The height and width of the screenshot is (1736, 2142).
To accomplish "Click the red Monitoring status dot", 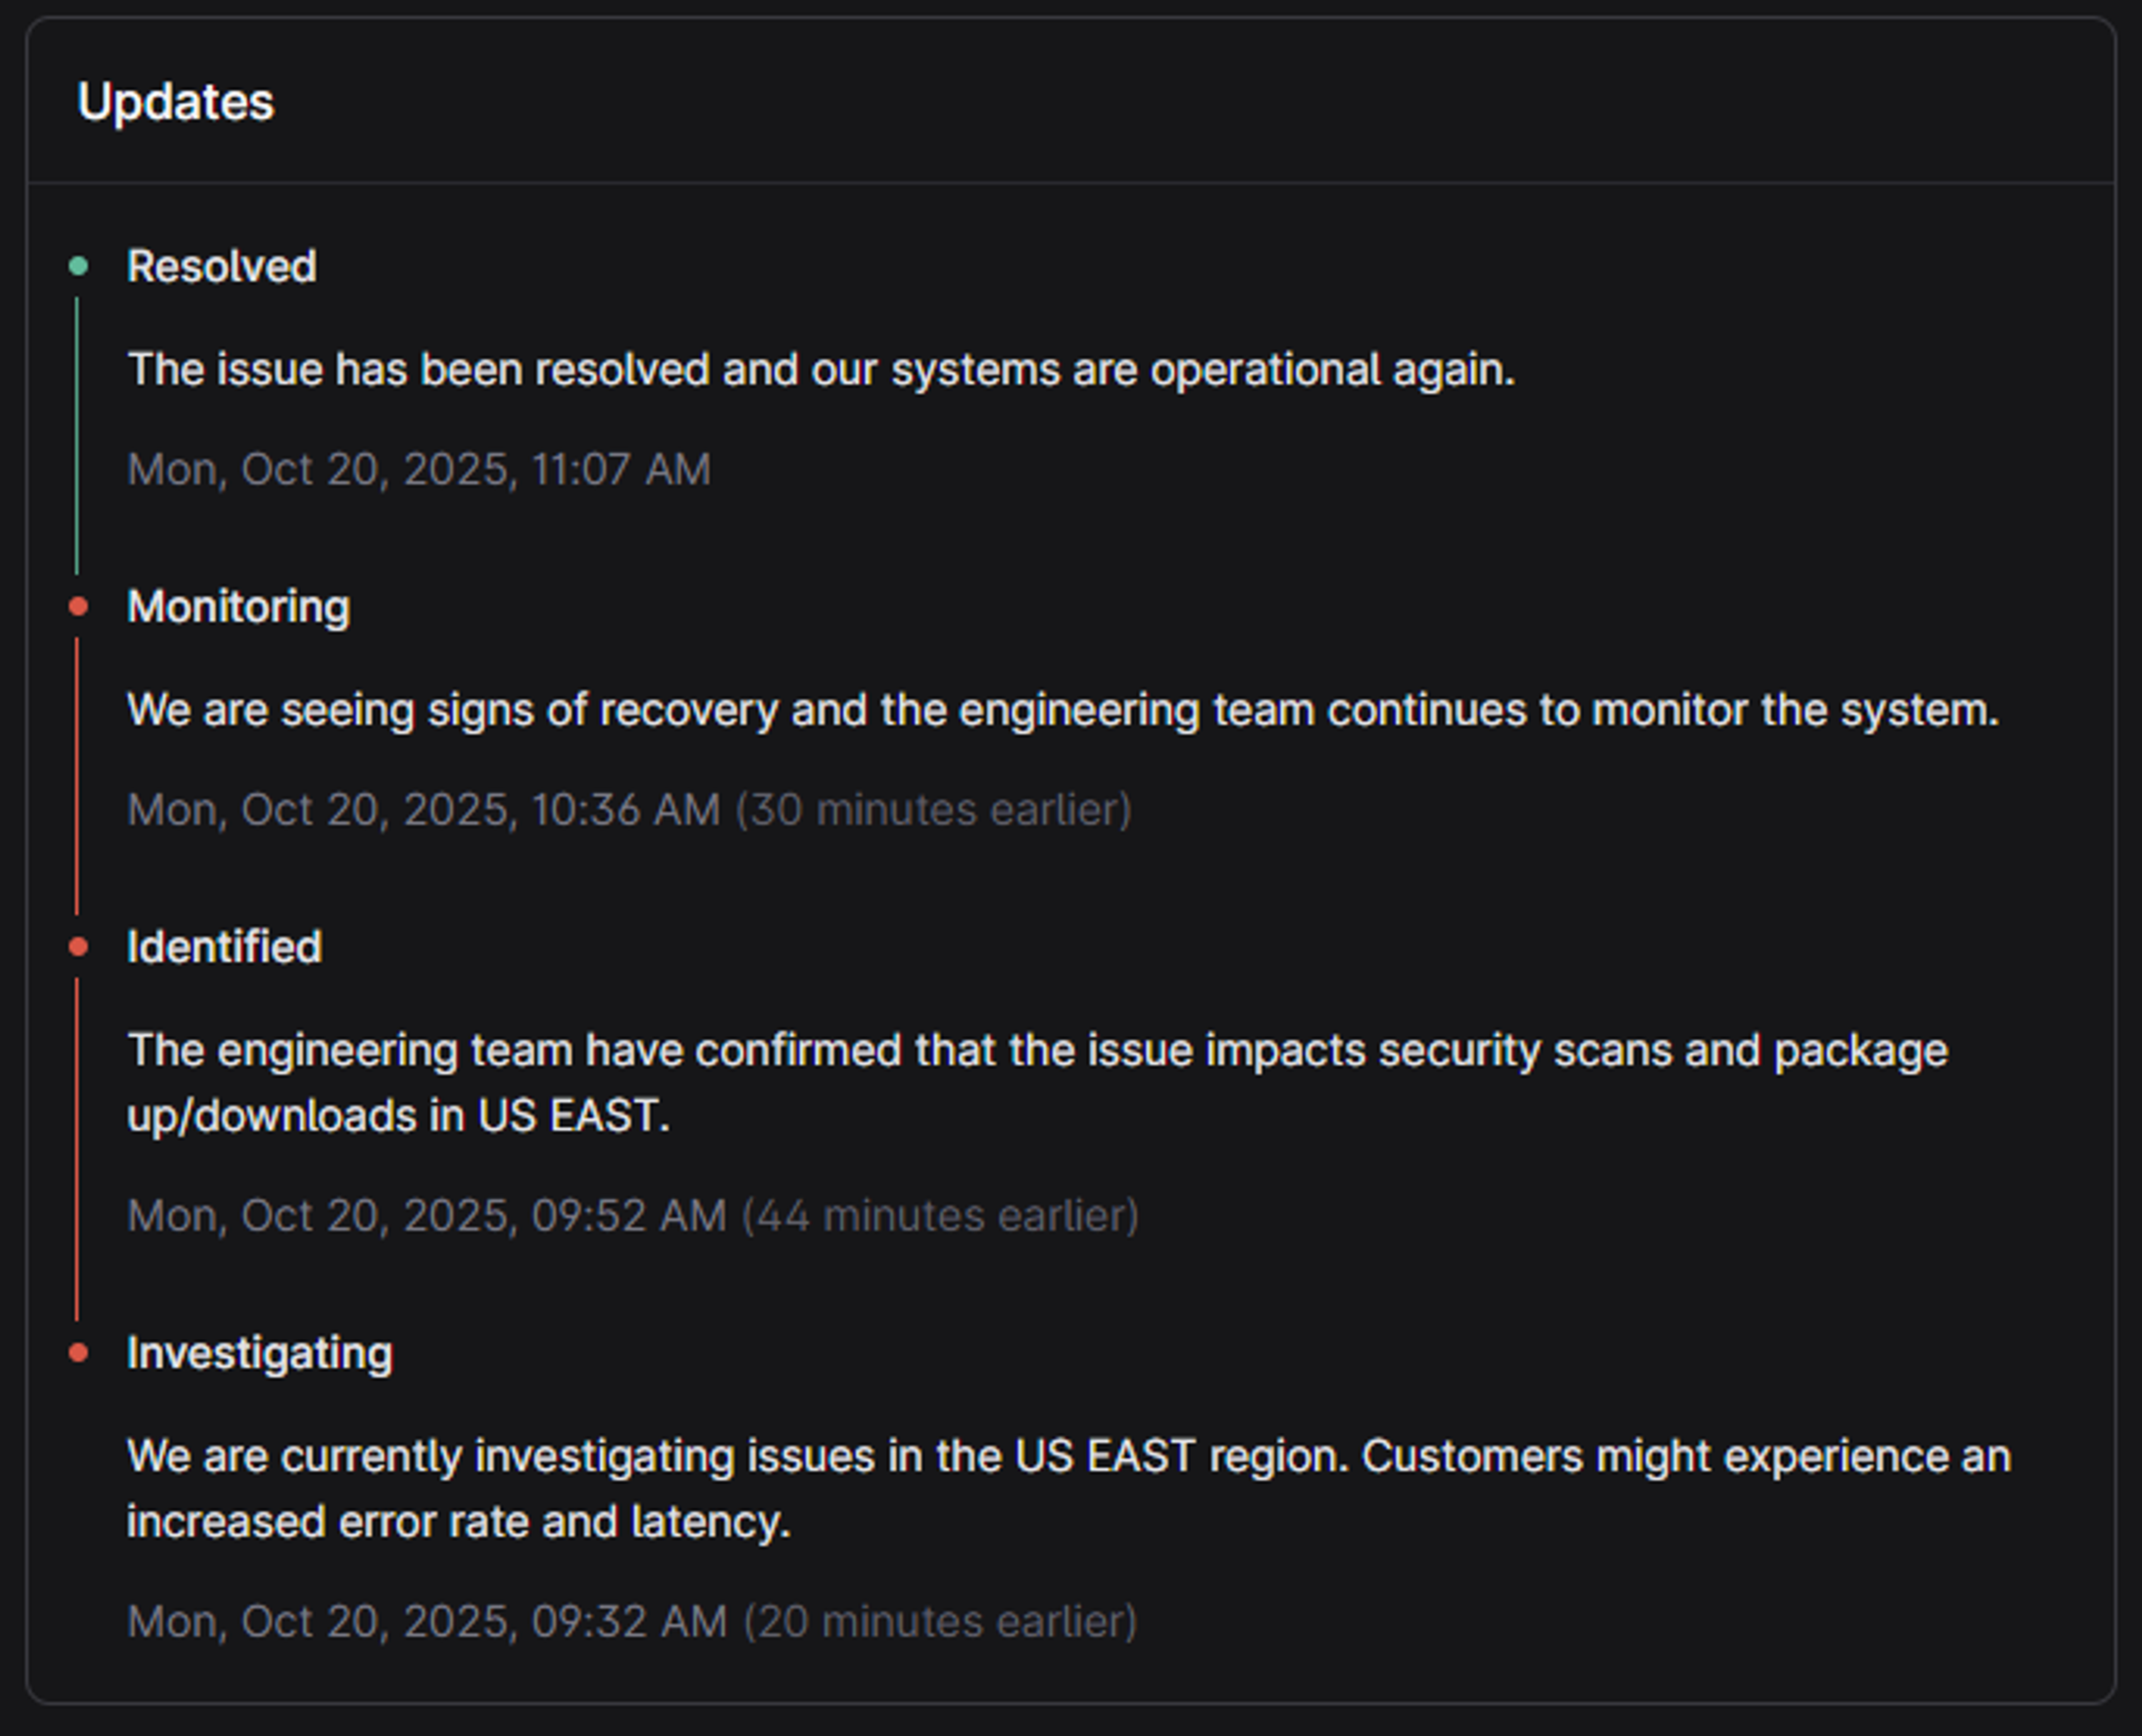I will click(x=78, y=606).
